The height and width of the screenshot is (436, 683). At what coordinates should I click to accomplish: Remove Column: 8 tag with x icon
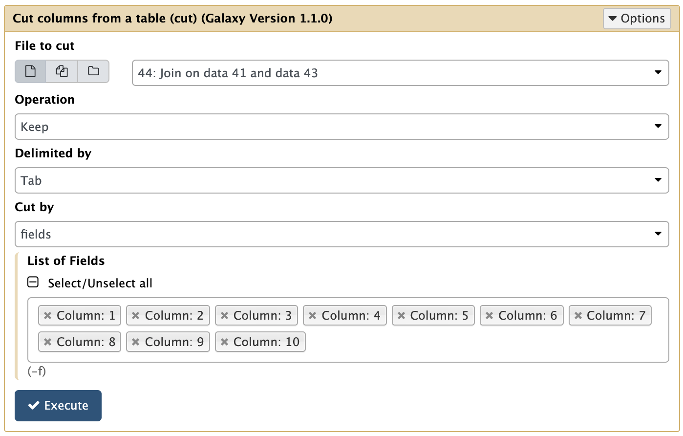coord(47,342)
